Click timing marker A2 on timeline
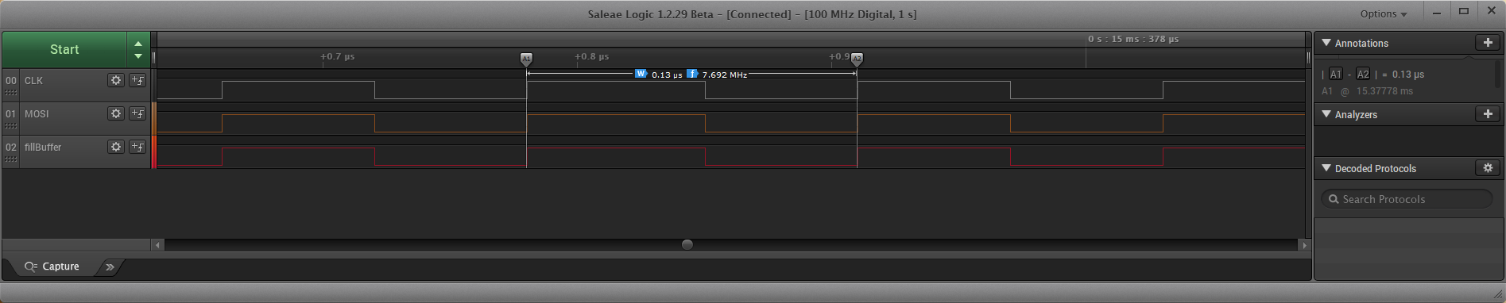Viewport: 1506px width, 303px height. [x=857, y=59]
